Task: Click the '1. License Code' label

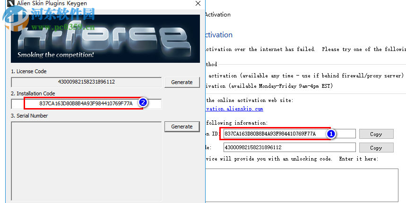Action: coord(29,71)
